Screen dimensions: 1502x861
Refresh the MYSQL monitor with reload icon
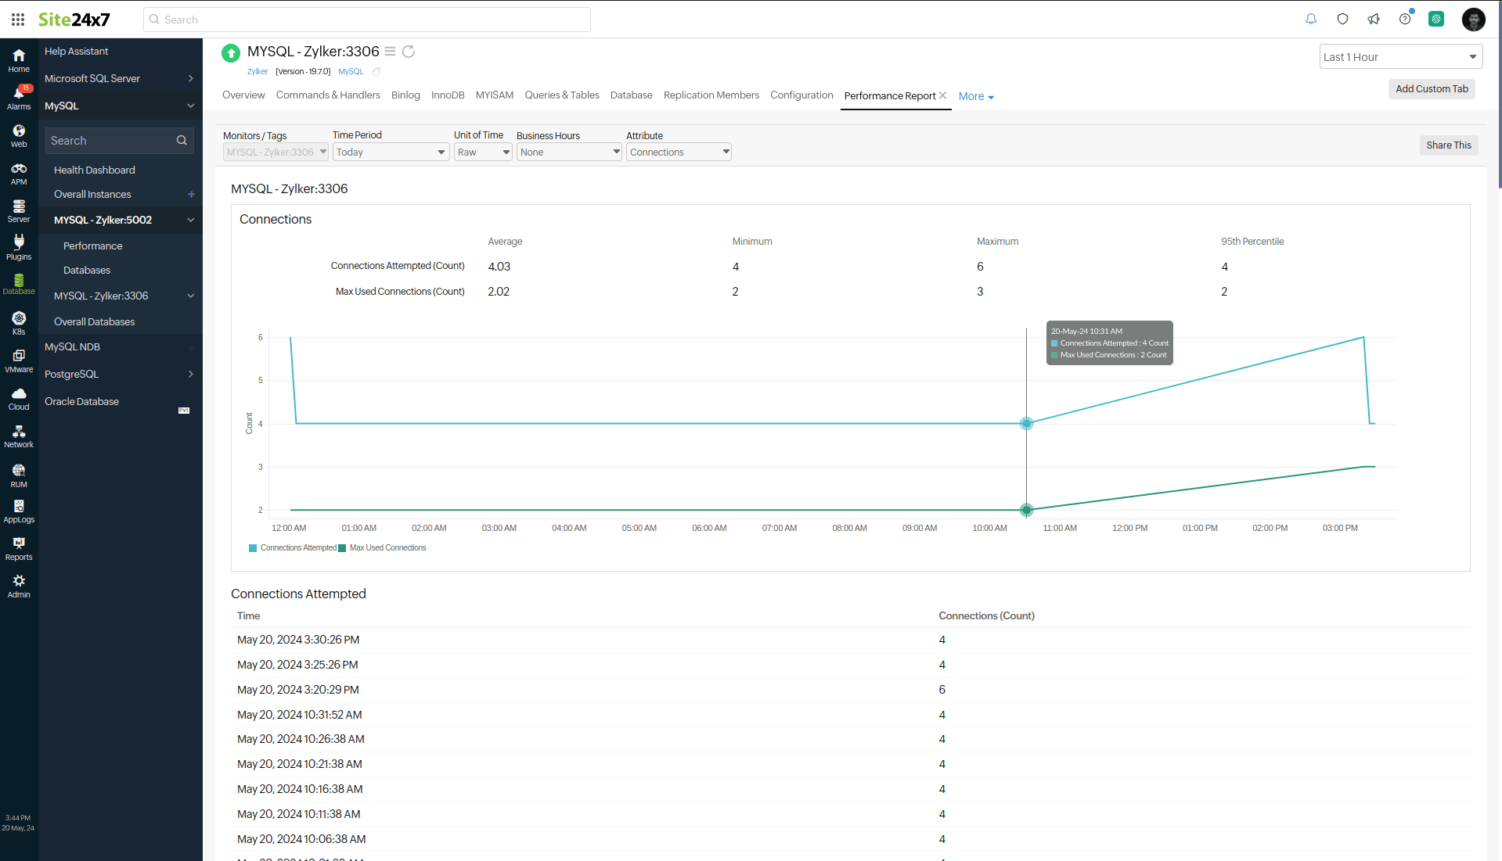(408, 52)
